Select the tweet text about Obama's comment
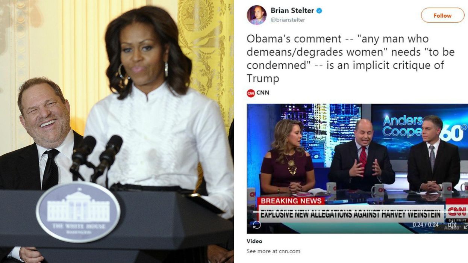Screen dimensions: 468x263 pos(350,58)
